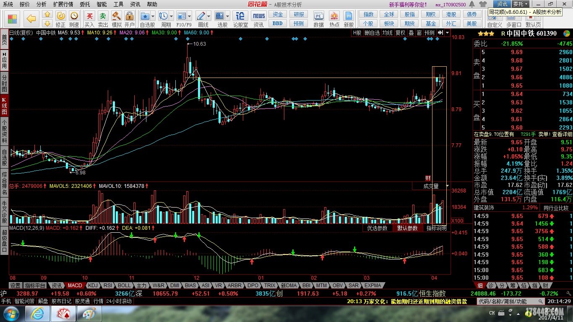Click the 港股 Hong Kong stocks button
Screen dimensions: 573x322
(451, 14)
